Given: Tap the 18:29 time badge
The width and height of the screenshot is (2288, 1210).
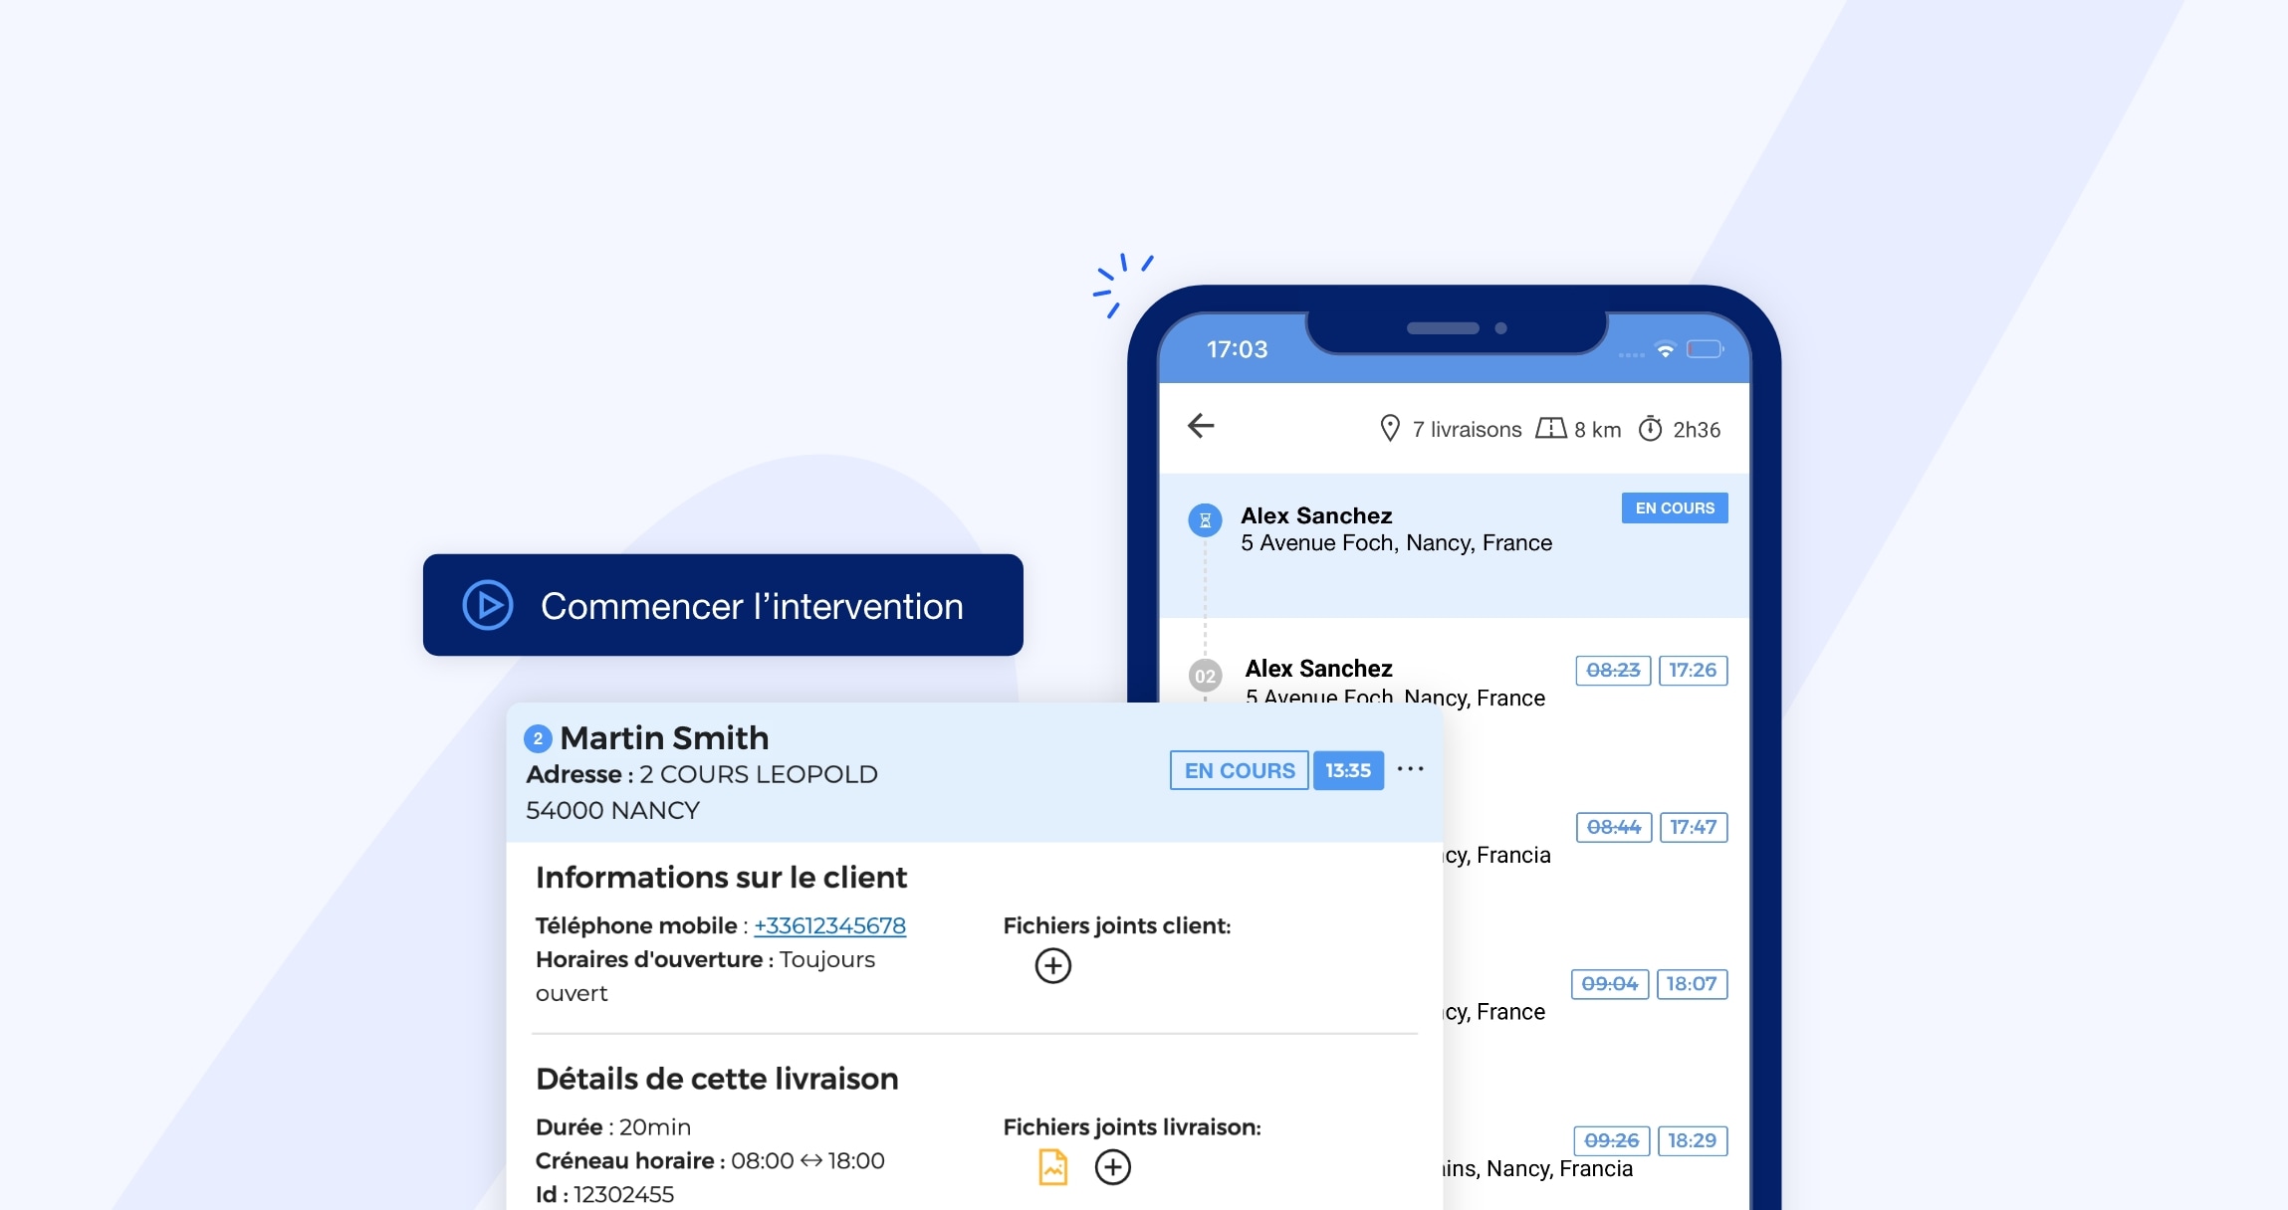Looking at the screenshot, I should pyautogui.click(x=1693, y=1140).
